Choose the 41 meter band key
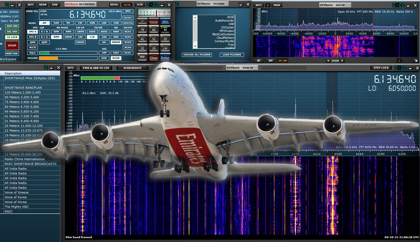 click(x=142, y=39)
